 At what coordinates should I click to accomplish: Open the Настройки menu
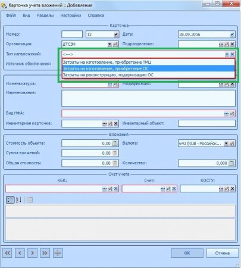click(71, 15)
